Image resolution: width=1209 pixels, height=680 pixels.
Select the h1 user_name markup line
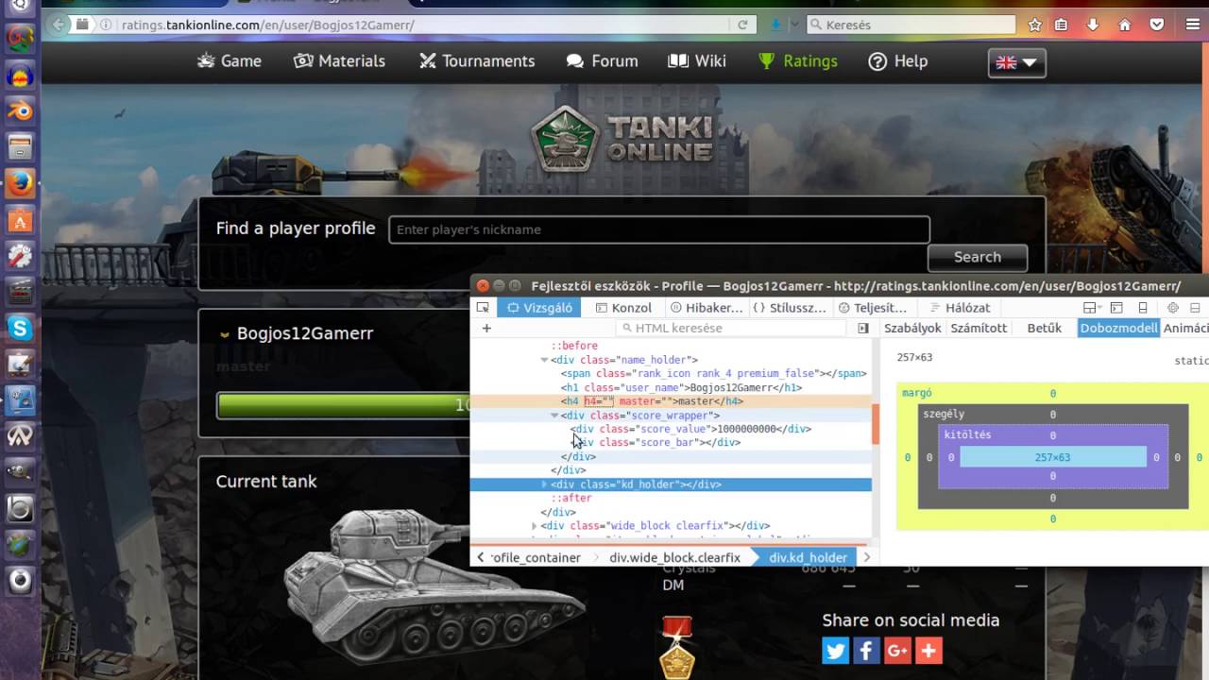[681, 388]
